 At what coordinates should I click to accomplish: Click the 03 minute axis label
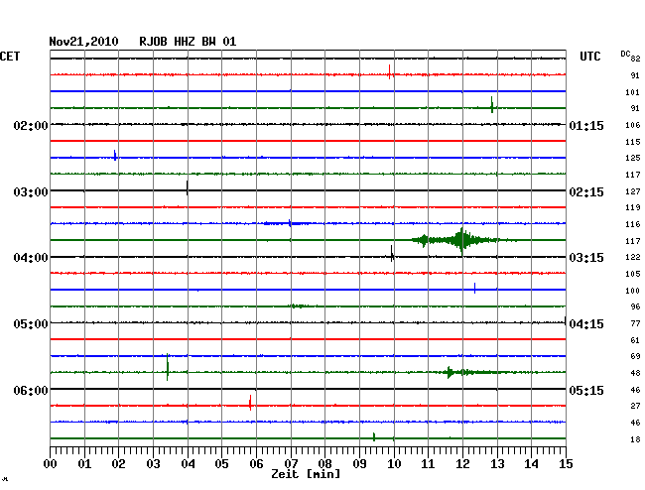click(x=153, y=463)
